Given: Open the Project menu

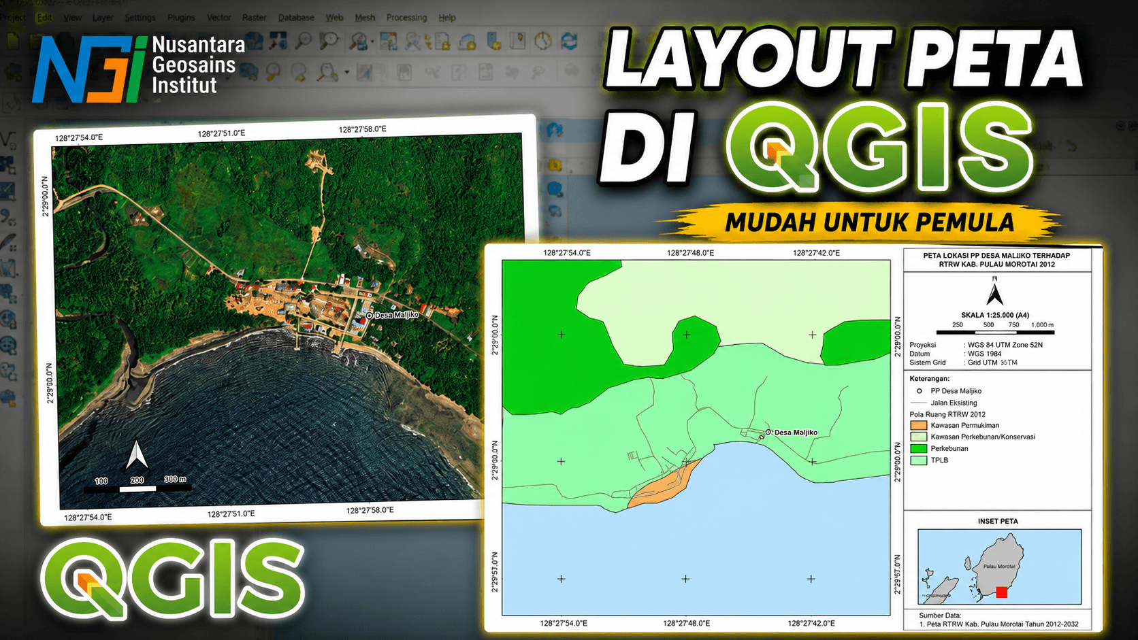Looking at the screenshot, I should pos(12,17).
